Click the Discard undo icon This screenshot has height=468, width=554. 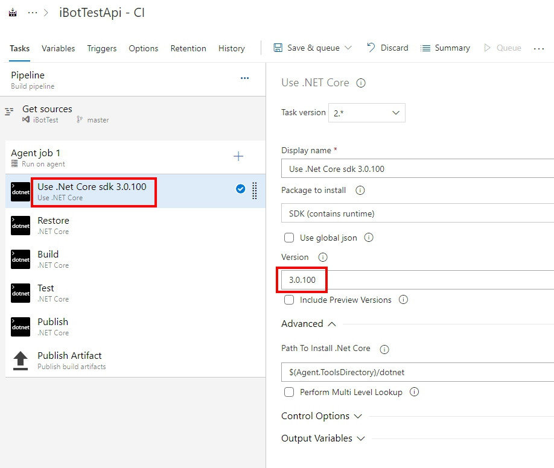coord(371,47)
